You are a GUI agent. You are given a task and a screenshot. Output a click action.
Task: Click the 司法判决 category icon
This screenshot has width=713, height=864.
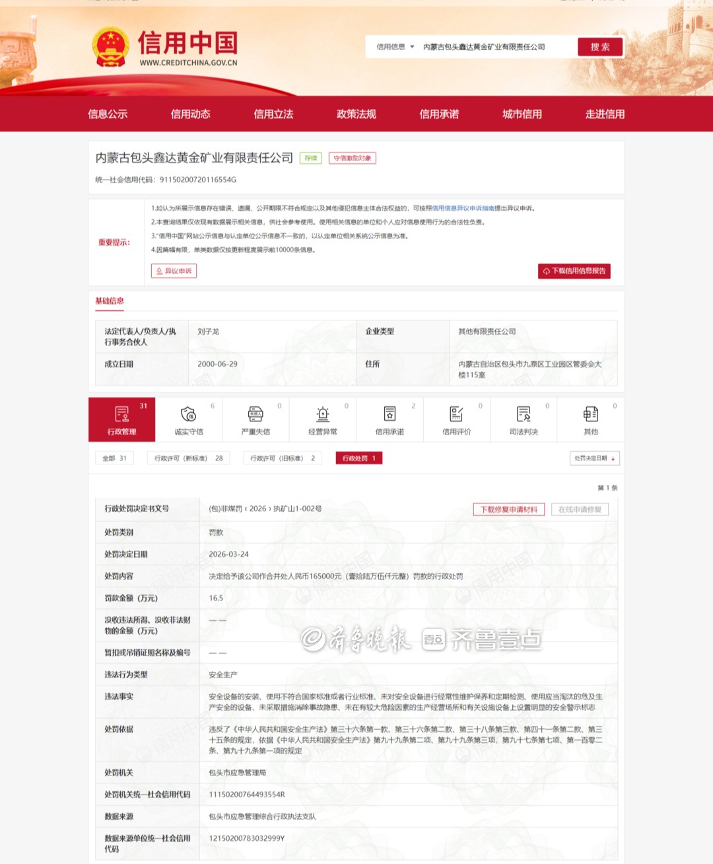coord(524,414)
